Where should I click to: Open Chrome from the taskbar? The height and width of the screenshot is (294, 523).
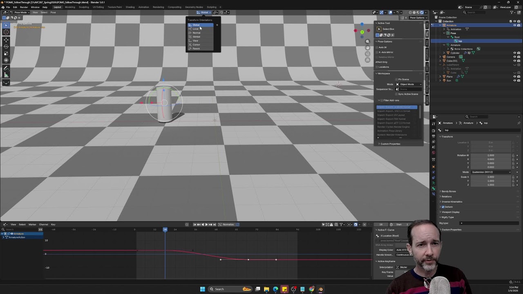point(312,289)
